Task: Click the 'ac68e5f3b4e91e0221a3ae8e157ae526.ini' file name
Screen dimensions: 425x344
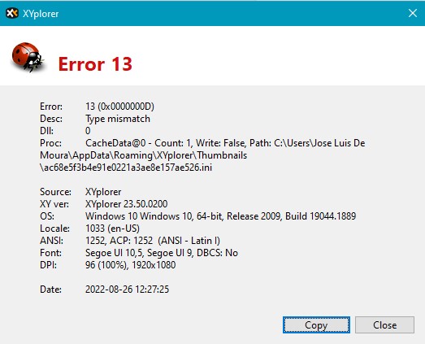Action: coord(128,168)
